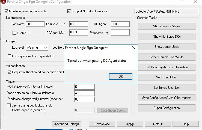The width and height of the screenshot is (202, 130).
Task: Click Collector Agent Status: RUNNING field
Action: click(167, 11)
